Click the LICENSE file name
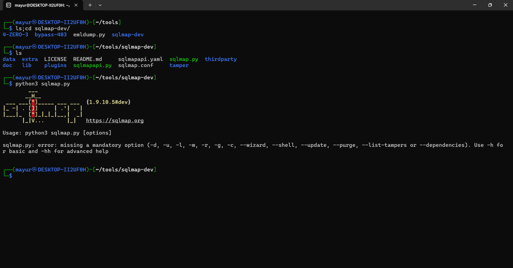The height and width of the screenshot is (268, 513). click(56, 59)
